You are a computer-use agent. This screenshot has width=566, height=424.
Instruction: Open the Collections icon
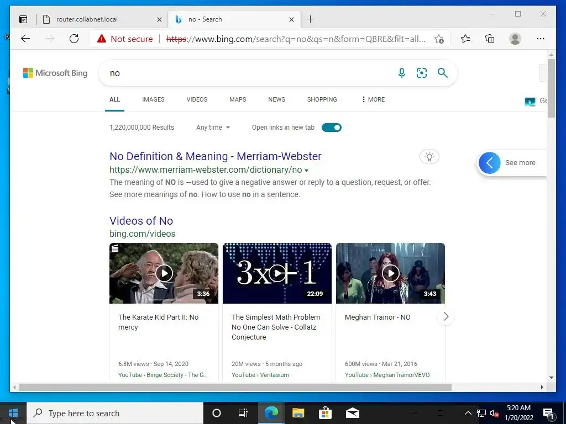490,39
